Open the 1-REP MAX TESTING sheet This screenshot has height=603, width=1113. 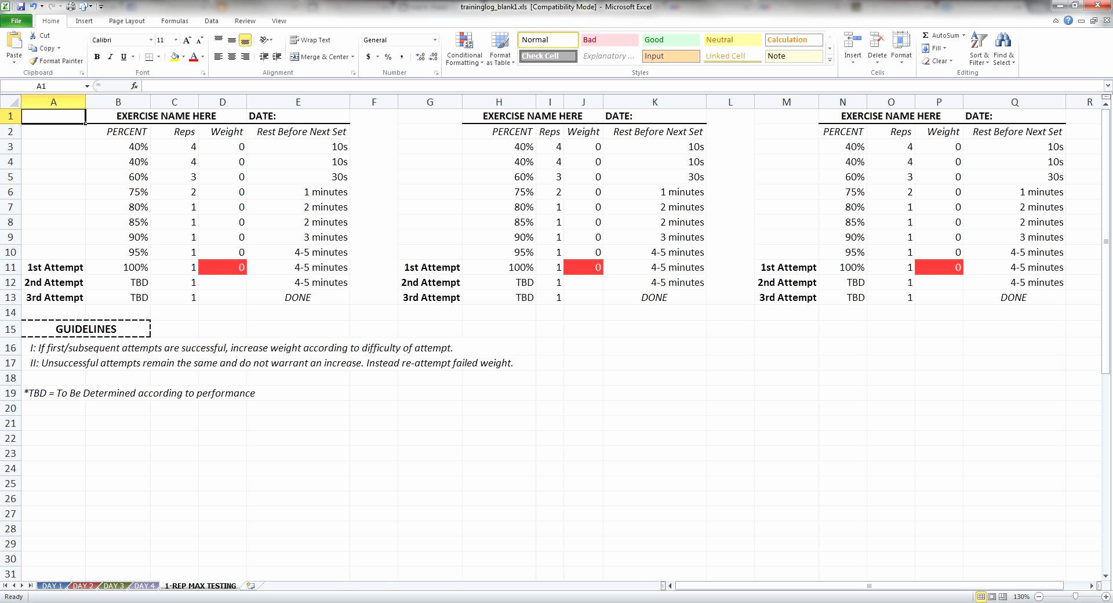click(x=199, y=586)
